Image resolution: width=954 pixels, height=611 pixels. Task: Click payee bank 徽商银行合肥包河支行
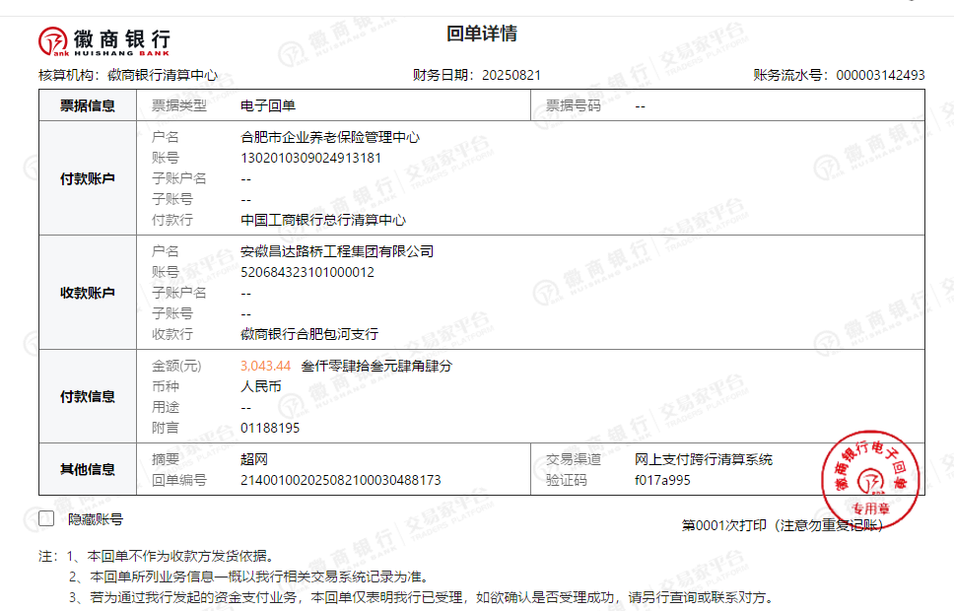coord(309,334)
